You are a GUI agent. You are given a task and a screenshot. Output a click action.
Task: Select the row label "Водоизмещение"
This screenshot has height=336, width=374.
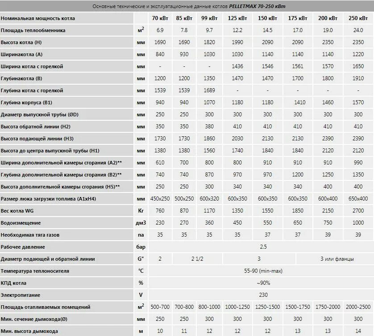click(21, 223)
